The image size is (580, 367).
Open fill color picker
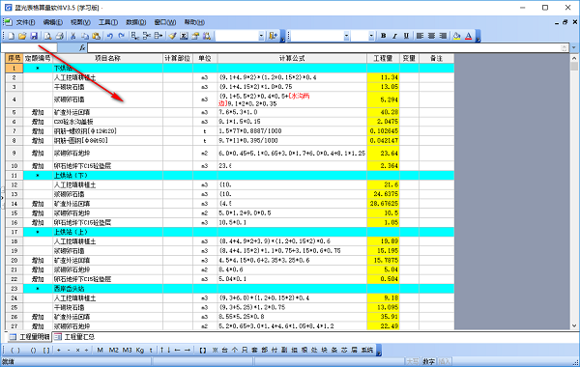pos(457,36)
